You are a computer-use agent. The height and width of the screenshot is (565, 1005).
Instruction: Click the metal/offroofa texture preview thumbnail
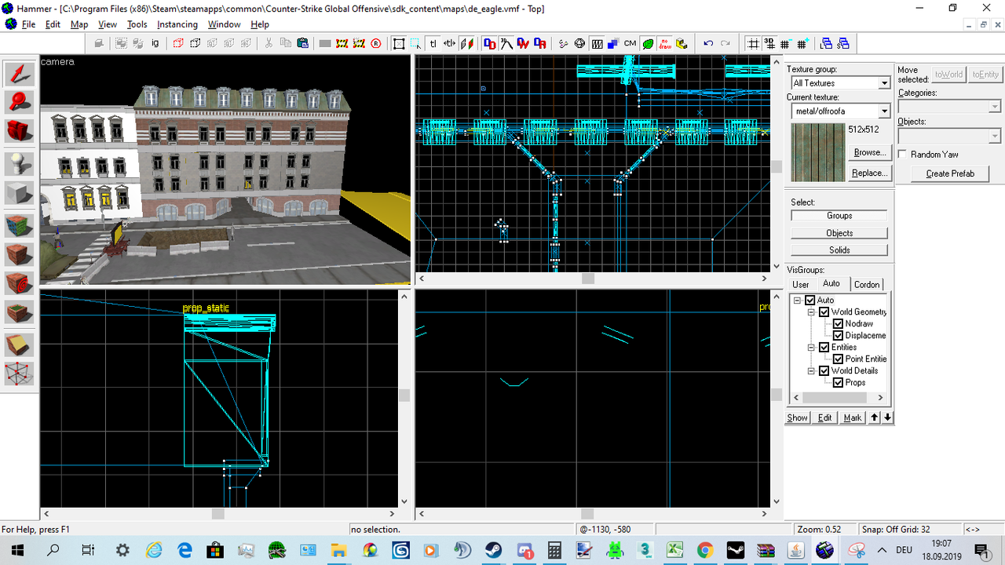(x=818, y=151)
